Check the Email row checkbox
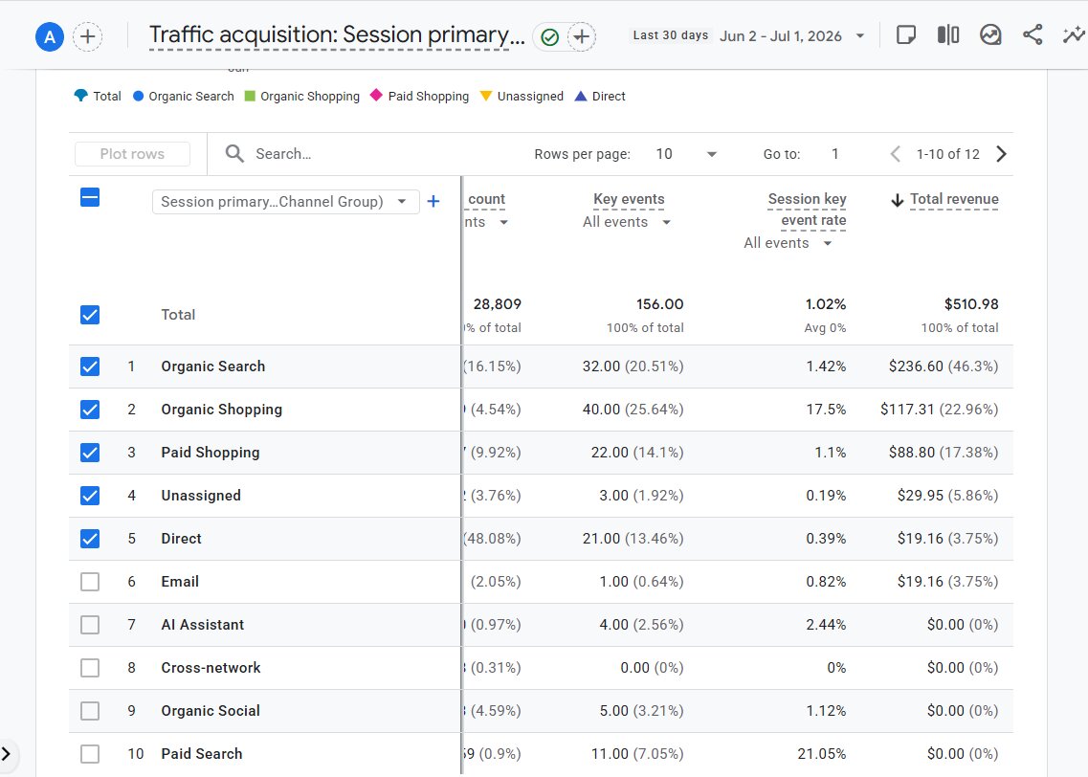The image size is (1088, 777). tap(90, 582)
